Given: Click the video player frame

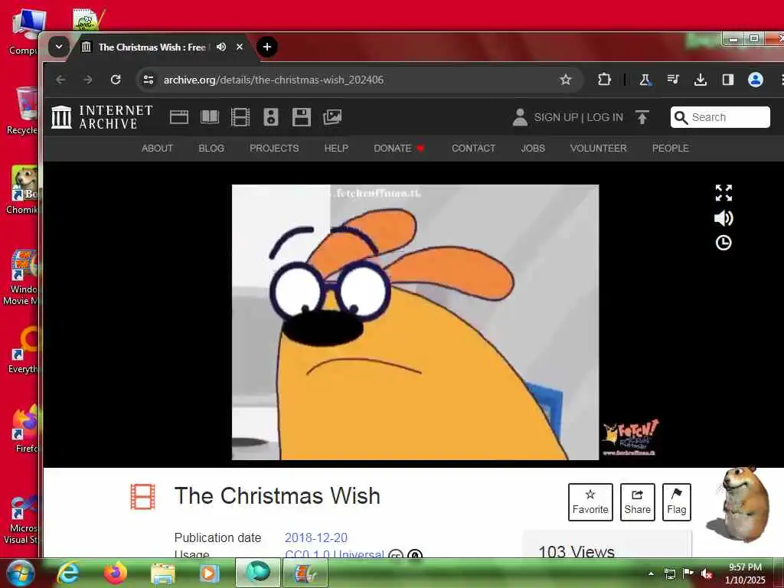Looking at the screenshot, I should 415,322.
